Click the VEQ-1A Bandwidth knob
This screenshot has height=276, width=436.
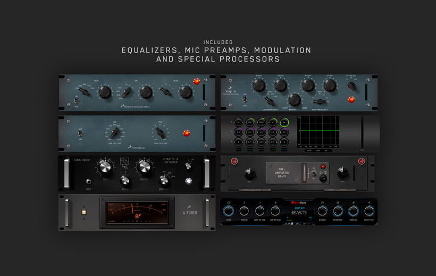[294, 99]
